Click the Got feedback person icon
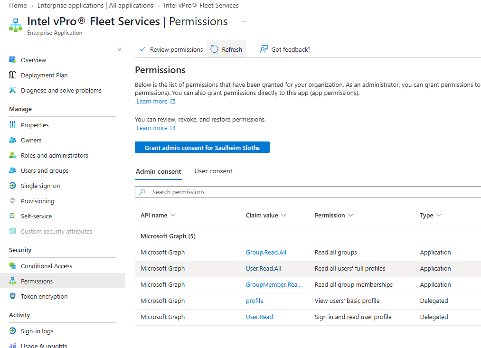This screenshot has width=481, height=348. (264, 49)
